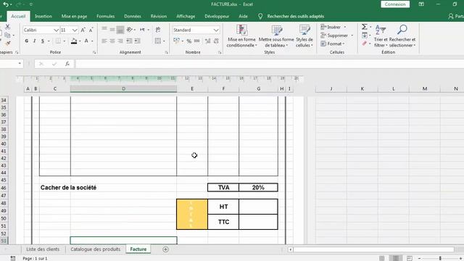Align cell text right

120,41
